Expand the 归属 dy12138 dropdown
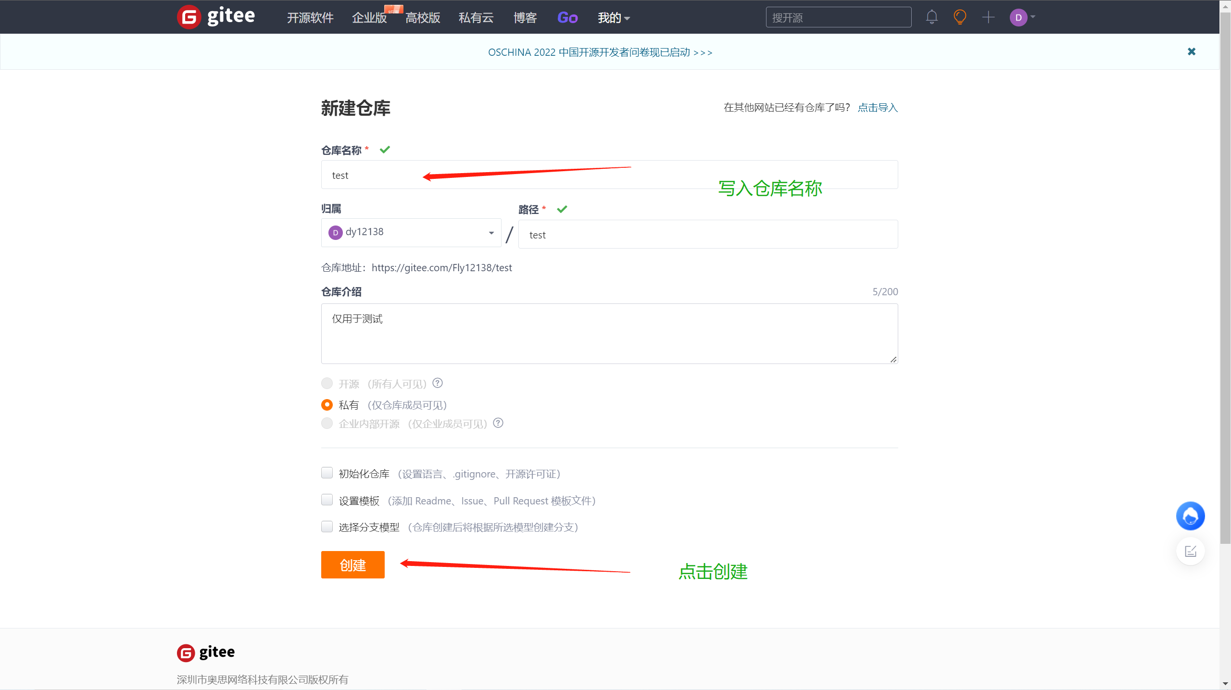The width and height of the screenshot is (1231, 690). coord(411,233)
